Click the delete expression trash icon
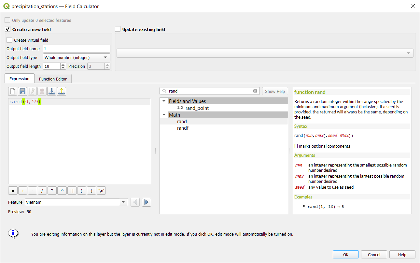Viewport: 420px width, 263px height. click(x=42, y=91)
